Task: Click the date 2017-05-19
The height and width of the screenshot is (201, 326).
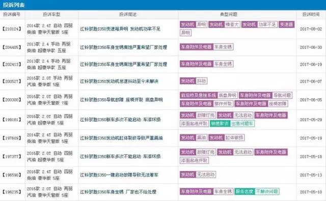Action: [x=311, y=138]
